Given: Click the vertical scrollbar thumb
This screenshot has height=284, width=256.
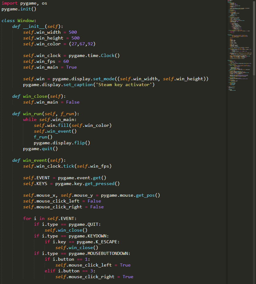Looking at the screenshot, I should coord(254,38).
